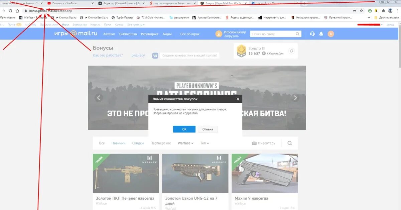This screenshot has height=210, width=401.
Task: Click inside the Поиск по сайту field
Action: (273, 34)
